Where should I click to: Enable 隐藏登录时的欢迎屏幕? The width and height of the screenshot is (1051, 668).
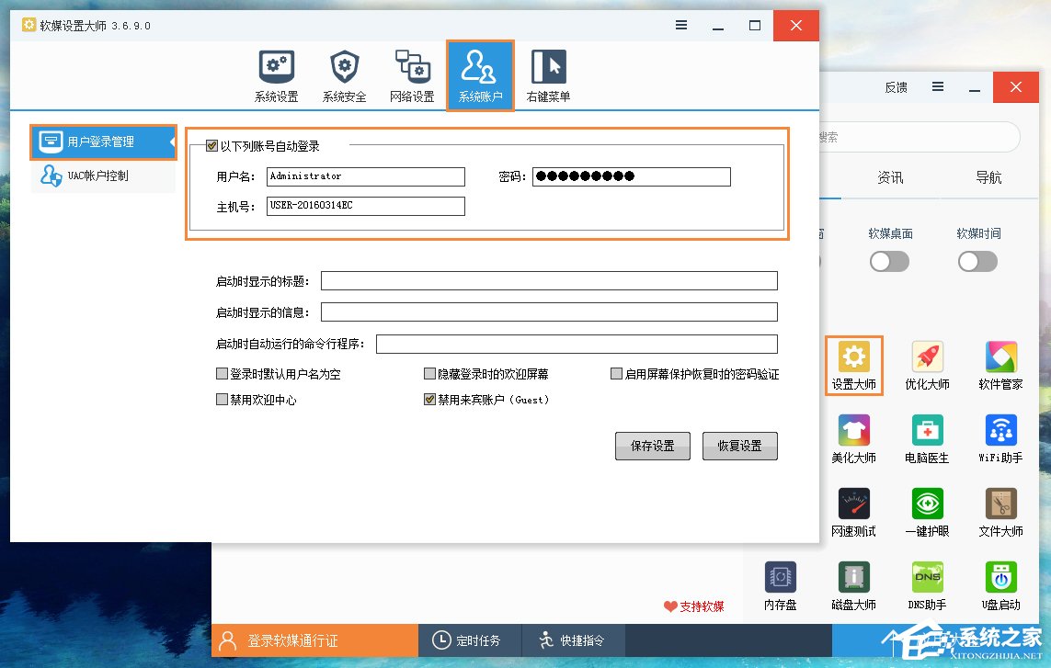pyautogui.click(x=428, y=372)
